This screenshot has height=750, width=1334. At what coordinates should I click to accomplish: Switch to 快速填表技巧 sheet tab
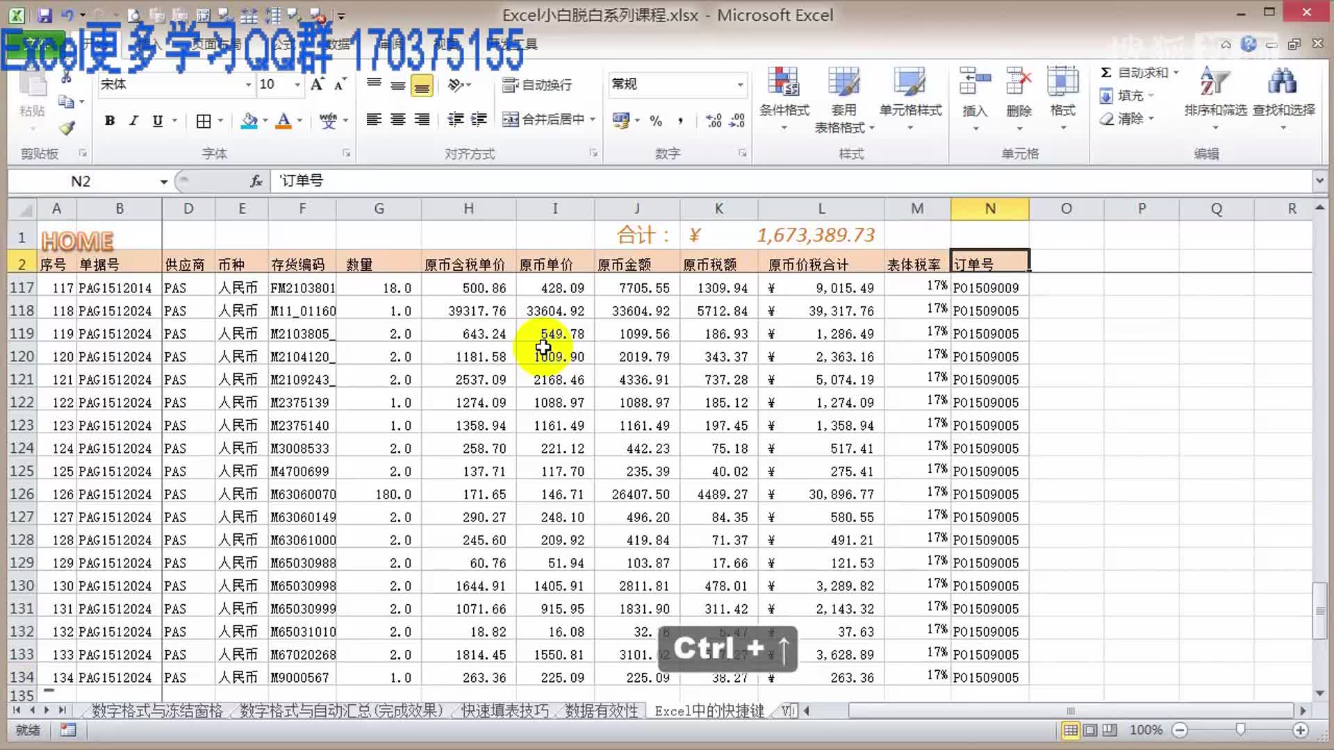click(x=505, y=710)
